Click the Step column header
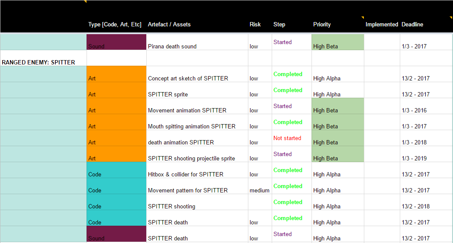Image resolution: width=453 pixels, height=243 pixels. point(280,25)
